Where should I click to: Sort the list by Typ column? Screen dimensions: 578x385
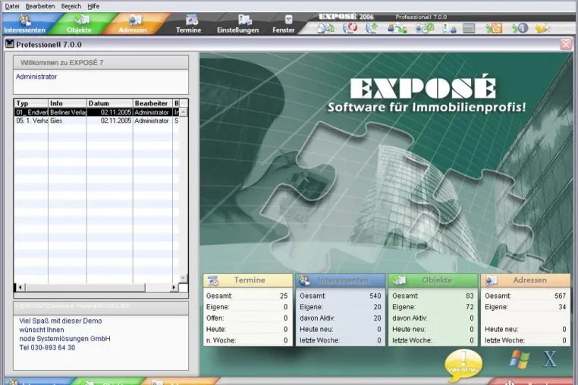pyautogui.click(x=31, y=103)
